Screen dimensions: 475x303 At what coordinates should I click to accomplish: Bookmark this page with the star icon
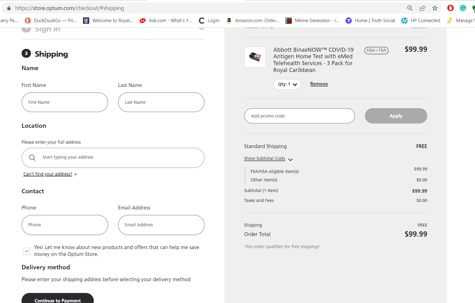(x=435, y=8)
